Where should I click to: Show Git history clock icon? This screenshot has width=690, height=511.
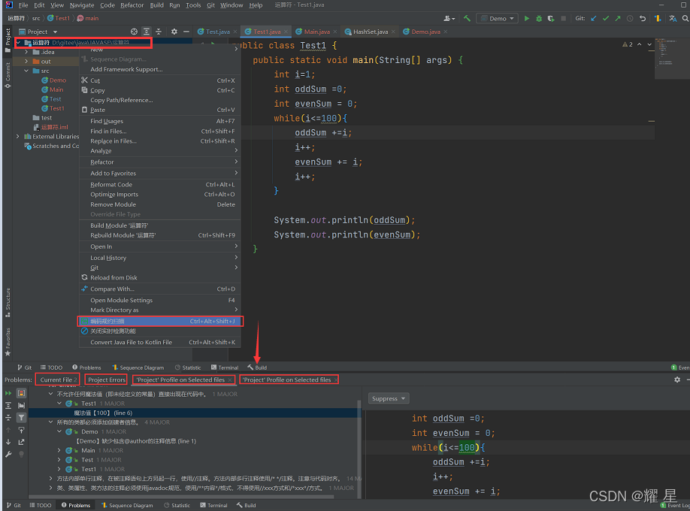[630, 19]
